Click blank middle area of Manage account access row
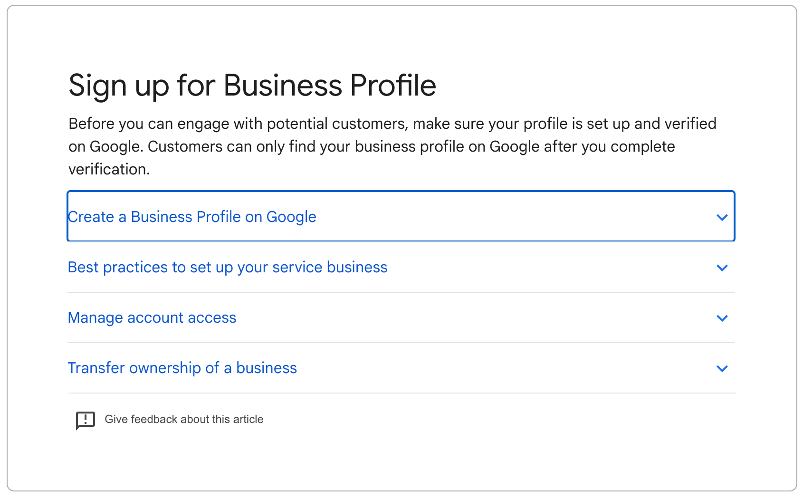Screen dimensions: 803x500 pyautogui.click(x=475, y=317)
